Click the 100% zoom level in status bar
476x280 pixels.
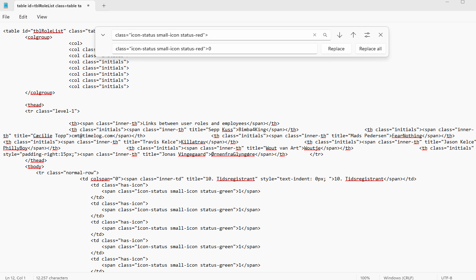(365, 278)
